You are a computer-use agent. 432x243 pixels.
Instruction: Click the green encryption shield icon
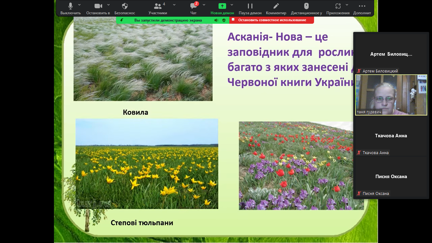(x=224, y=20)
